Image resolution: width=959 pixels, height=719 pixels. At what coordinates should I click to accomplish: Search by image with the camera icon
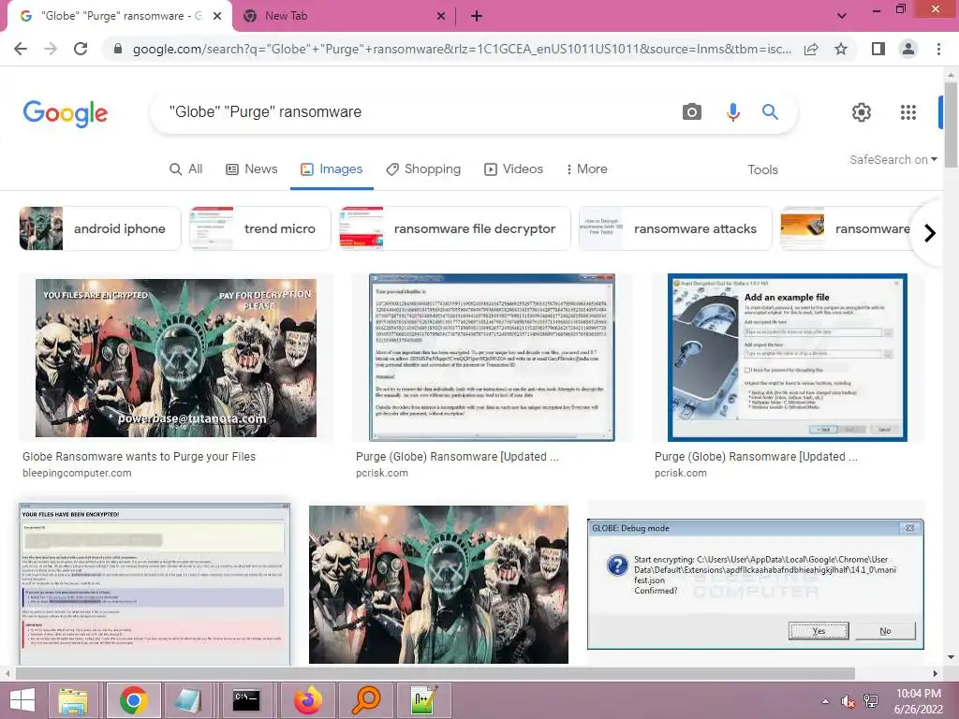692,112
